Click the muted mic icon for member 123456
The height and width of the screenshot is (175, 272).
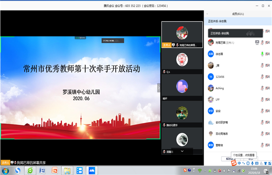click(x=262, y=77)
